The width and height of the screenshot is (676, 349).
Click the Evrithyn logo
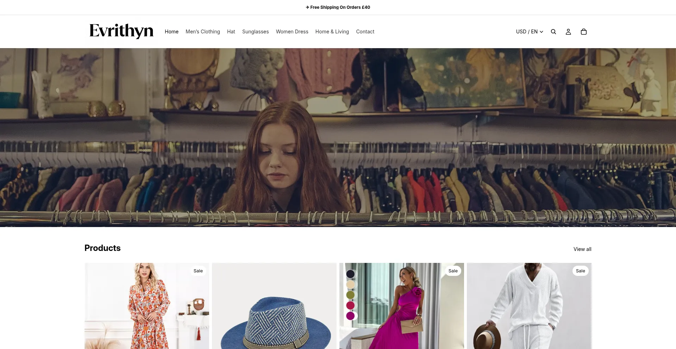tap(121, 31)
